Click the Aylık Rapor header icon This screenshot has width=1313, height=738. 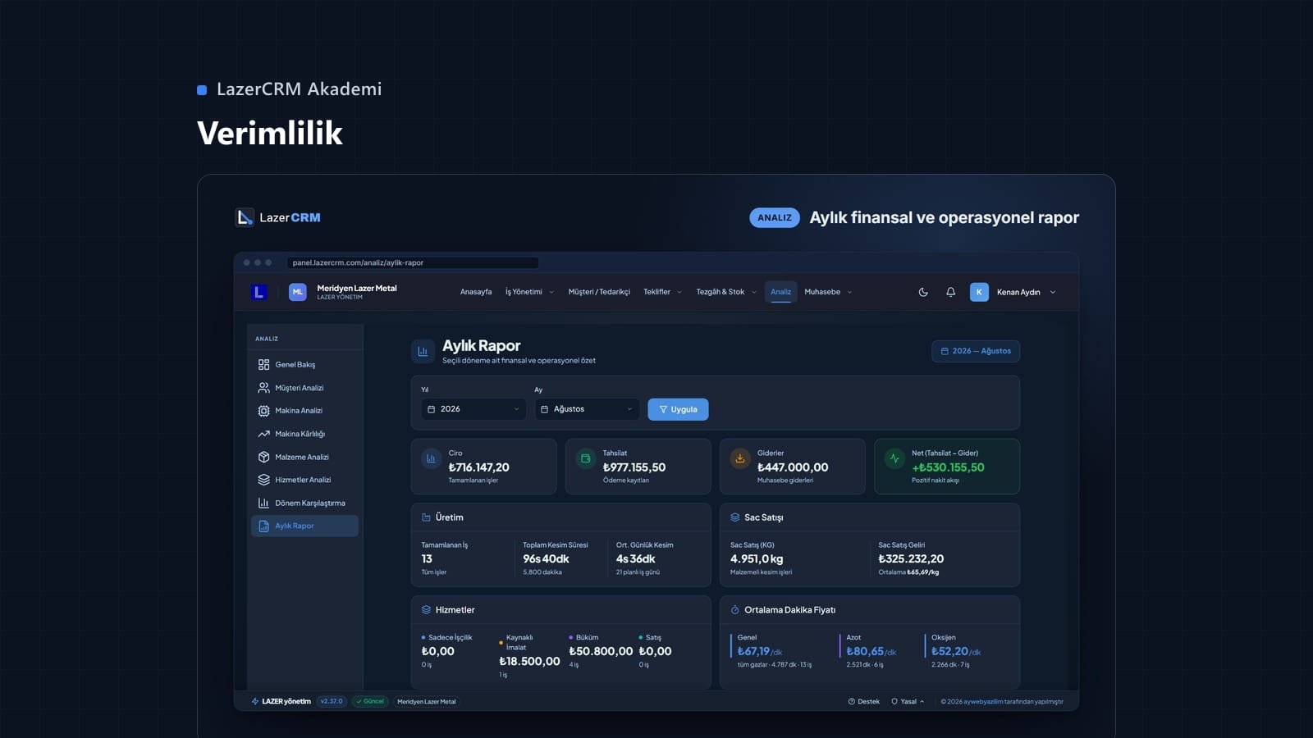tap(423, 351)
